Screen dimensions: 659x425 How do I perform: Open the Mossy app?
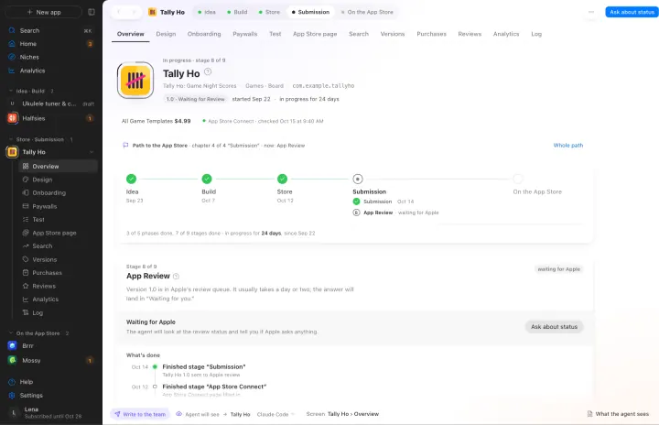(x=50, y=360)
